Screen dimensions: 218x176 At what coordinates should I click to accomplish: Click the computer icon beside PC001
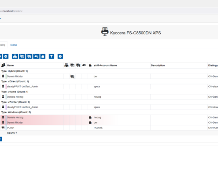(3, 128)
